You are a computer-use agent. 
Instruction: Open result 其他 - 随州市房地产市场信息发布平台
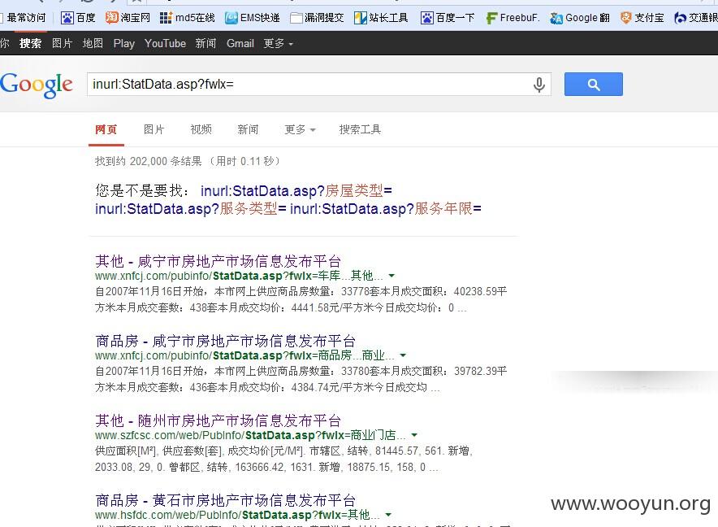(218, 420)
